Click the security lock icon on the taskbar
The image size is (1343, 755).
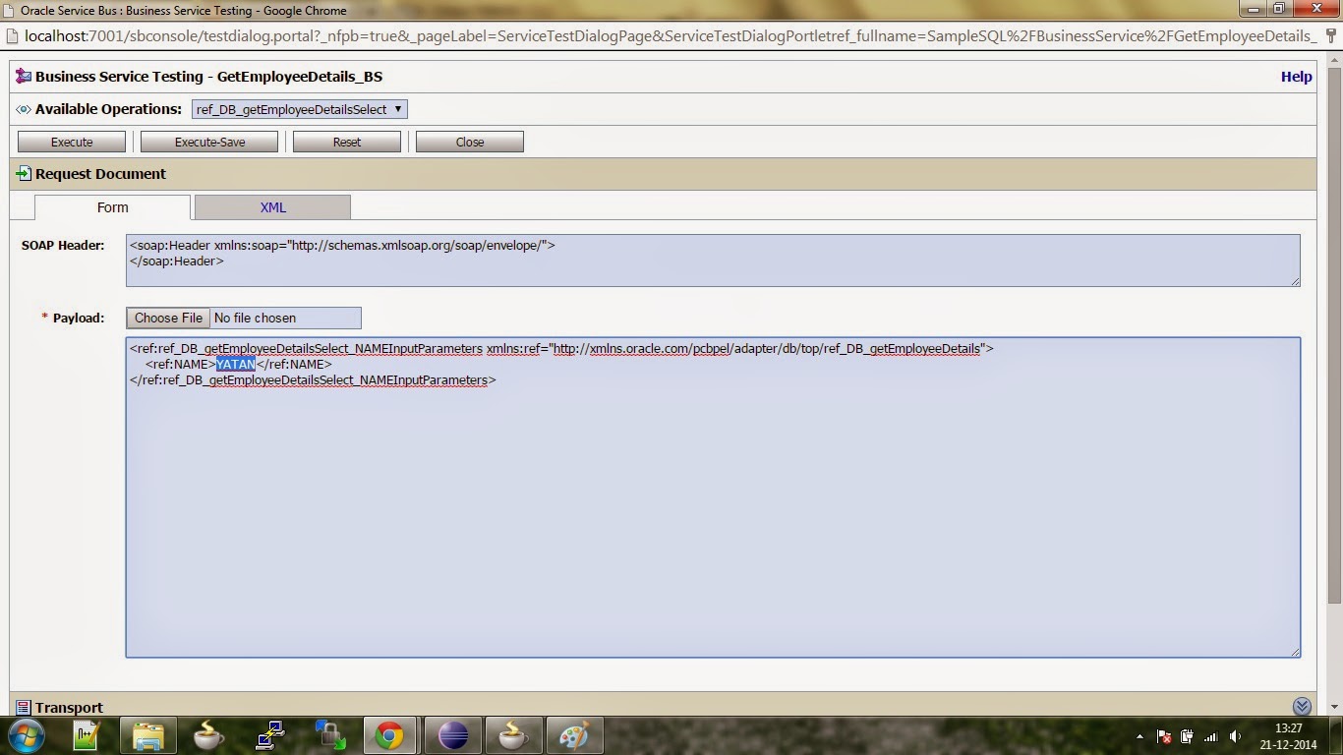pyautogui.click(x=330, y=734)
